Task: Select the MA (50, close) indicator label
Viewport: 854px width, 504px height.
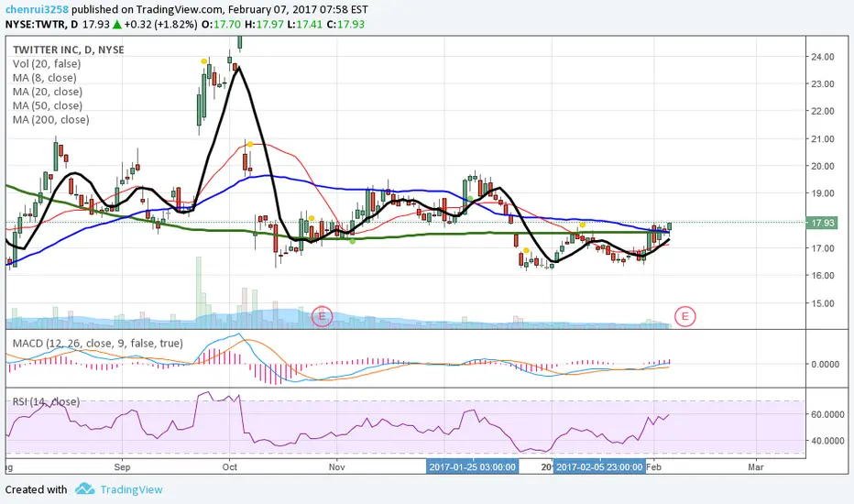Action: click(48, 105)
